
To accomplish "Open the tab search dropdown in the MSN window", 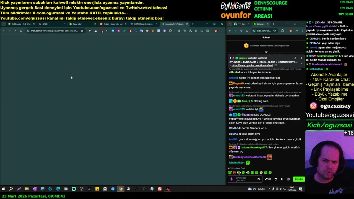I will pos(4,24).
